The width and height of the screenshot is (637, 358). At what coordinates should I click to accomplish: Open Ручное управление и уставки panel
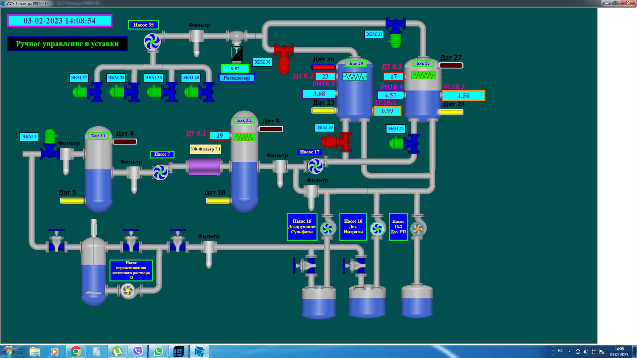[67, 44]
